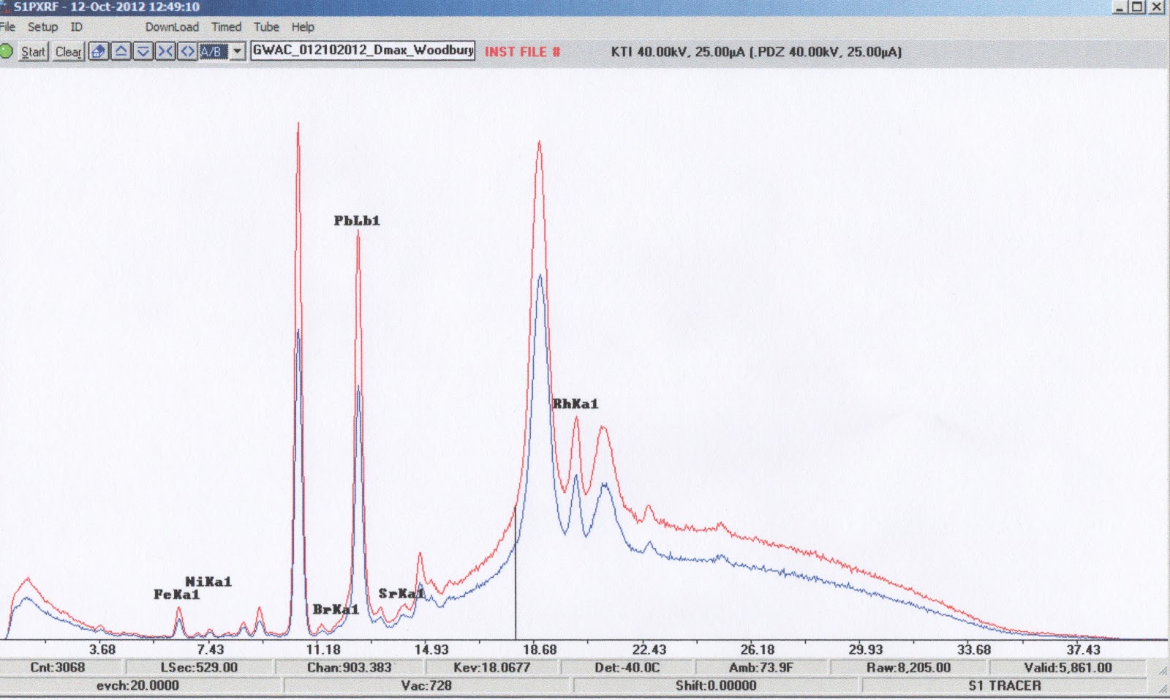Open the Tube menu

coord(266,27)
